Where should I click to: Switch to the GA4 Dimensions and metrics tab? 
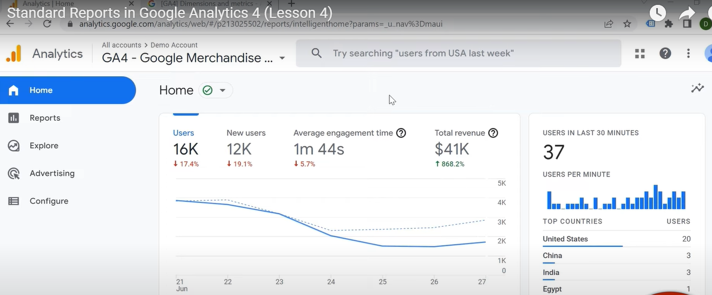[208, 4]
